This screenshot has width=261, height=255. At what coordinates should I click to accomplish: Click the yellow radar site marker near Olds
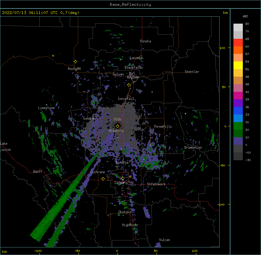pos(117,126)
